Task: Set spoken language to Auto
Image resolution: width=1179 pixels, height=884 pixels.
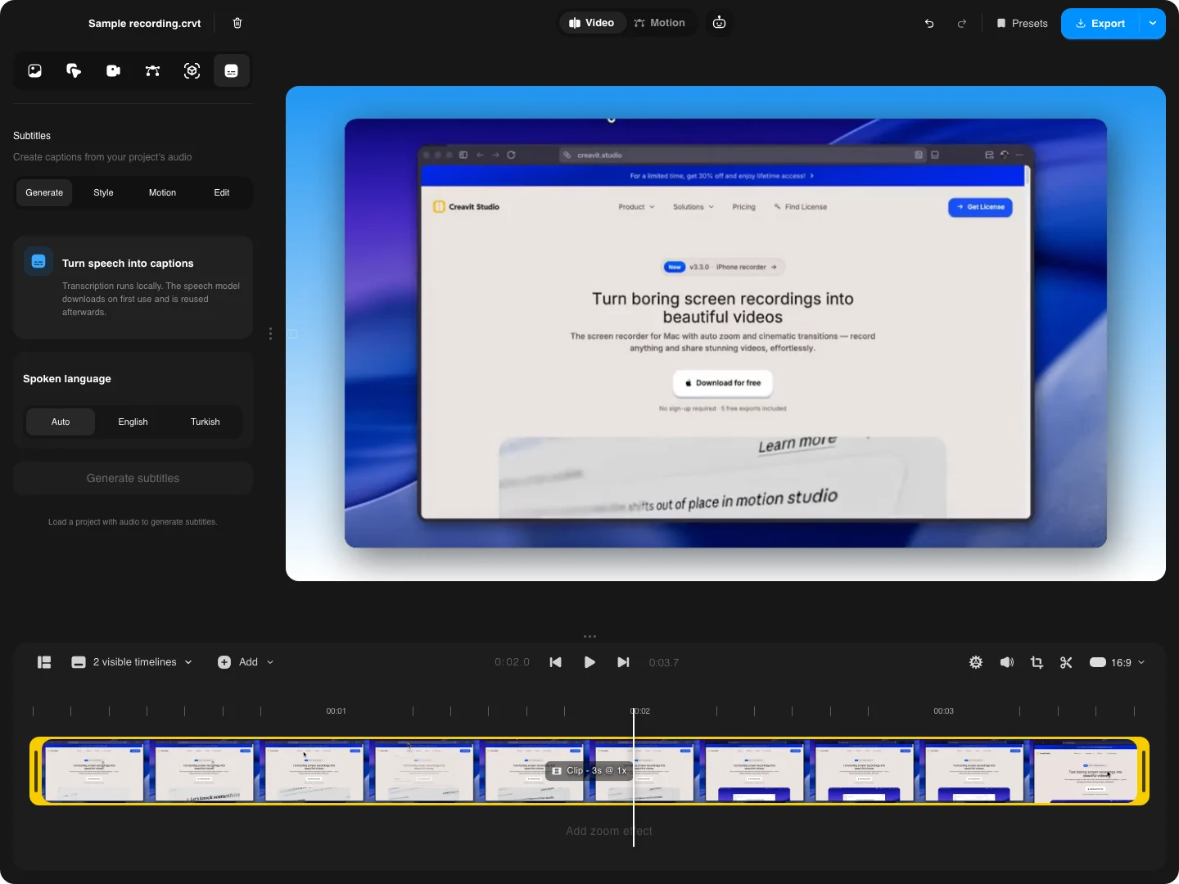Action: tap(61, 422)
